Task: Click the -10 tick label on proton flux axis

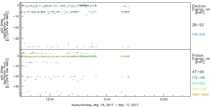Action: tap(17, 66)
